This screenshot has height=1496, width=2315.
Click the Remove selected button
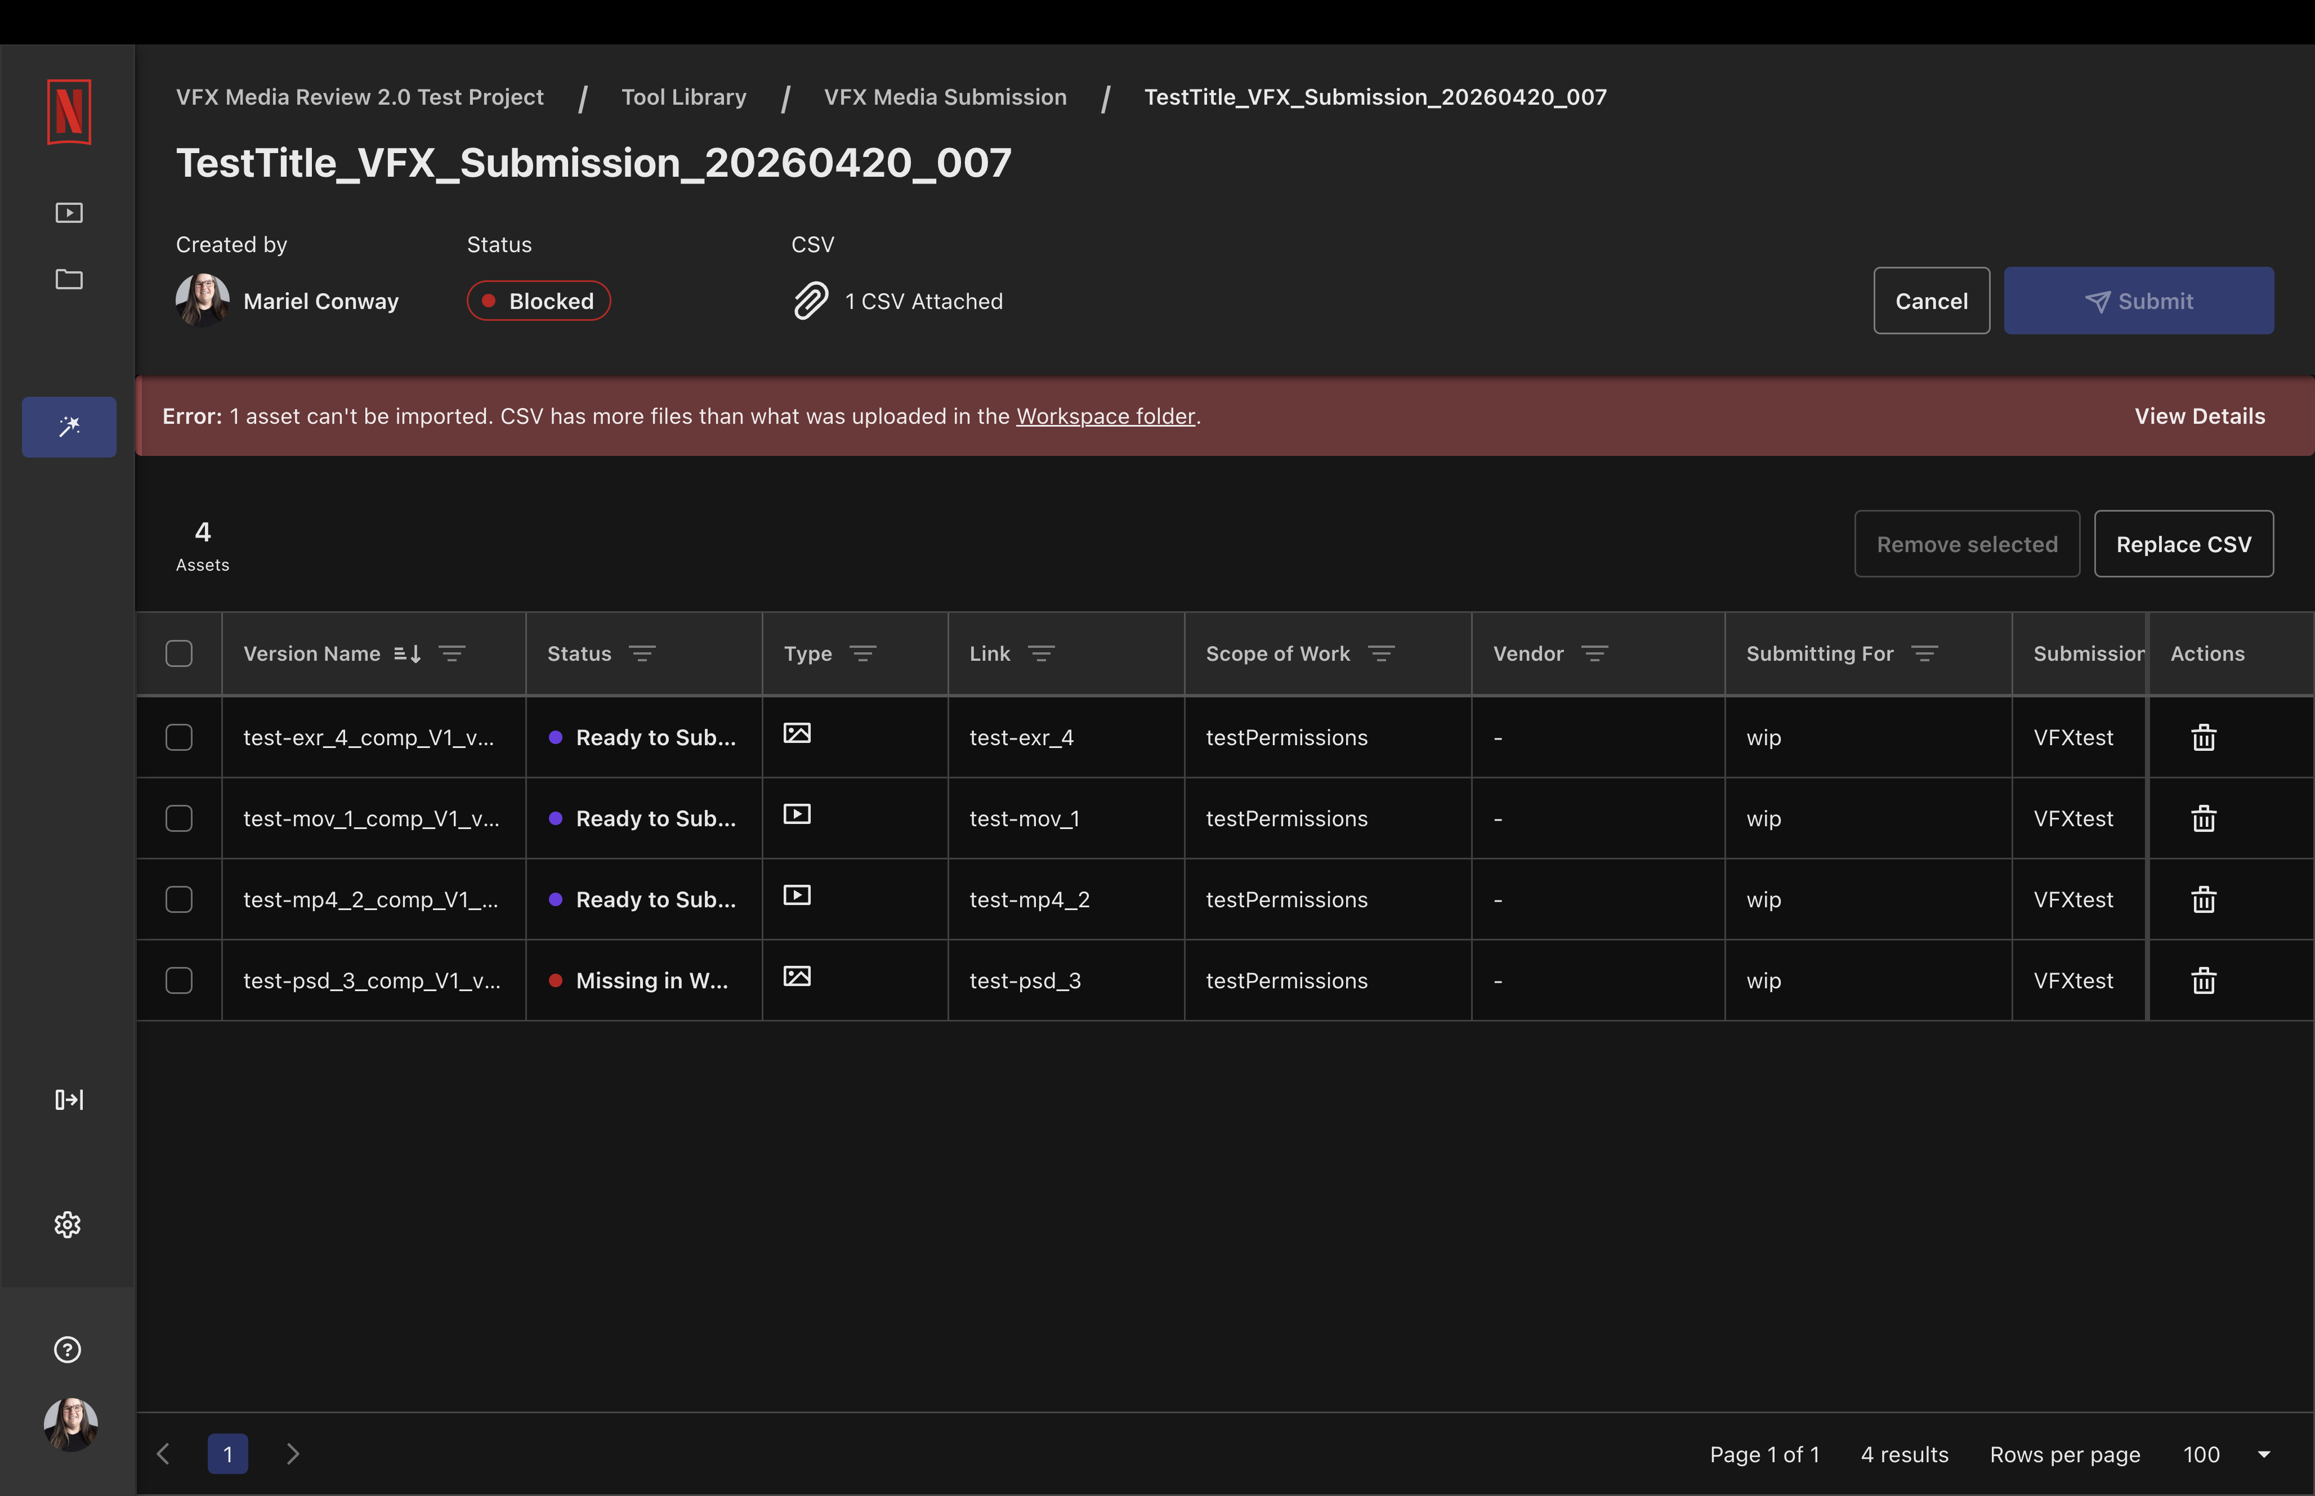coord(1967,544)
